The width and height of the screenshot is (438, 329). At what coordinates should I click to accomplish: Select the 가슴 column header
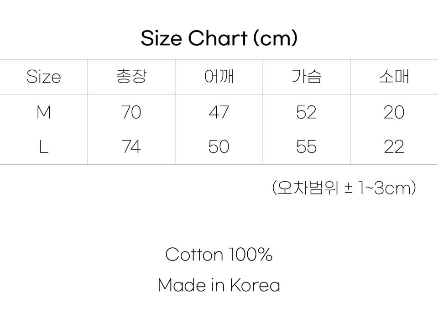pos(307,77)
